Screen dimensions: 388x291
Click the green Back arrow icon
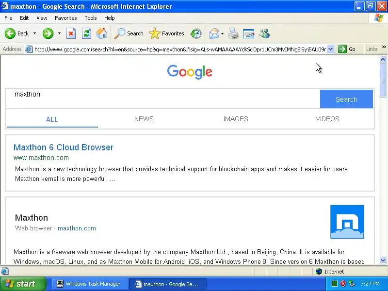(10, 33)
